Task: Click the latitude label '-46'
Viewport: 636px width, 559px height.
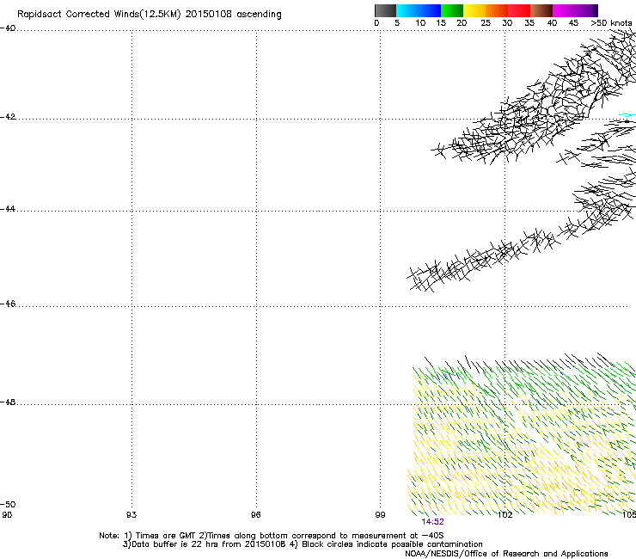Action: (x=8, y=304)
